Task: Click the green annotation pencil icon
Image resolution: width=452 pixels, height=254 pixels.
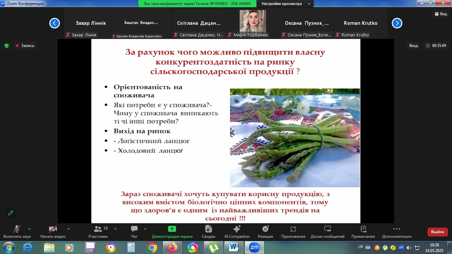Action: (x=11, y=213)
